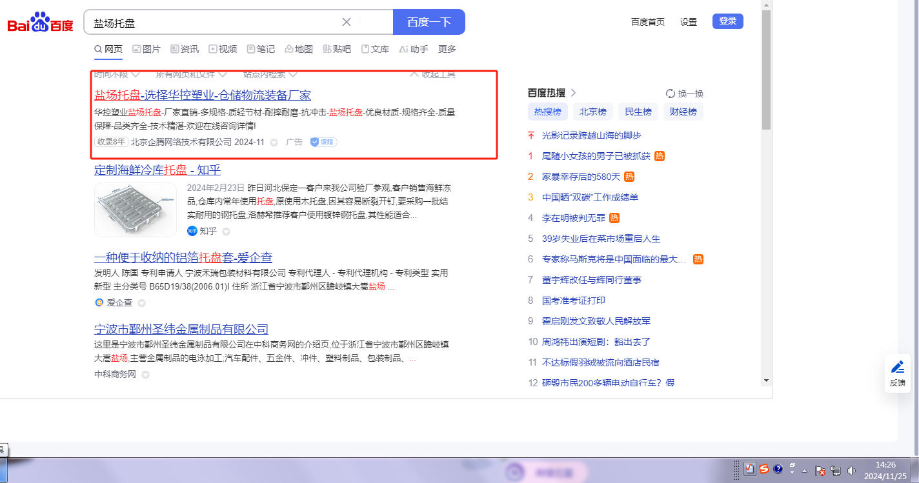Click the 保障 shield badge on ad
Screen dimensions: 919x483
(x=323, y=142)
